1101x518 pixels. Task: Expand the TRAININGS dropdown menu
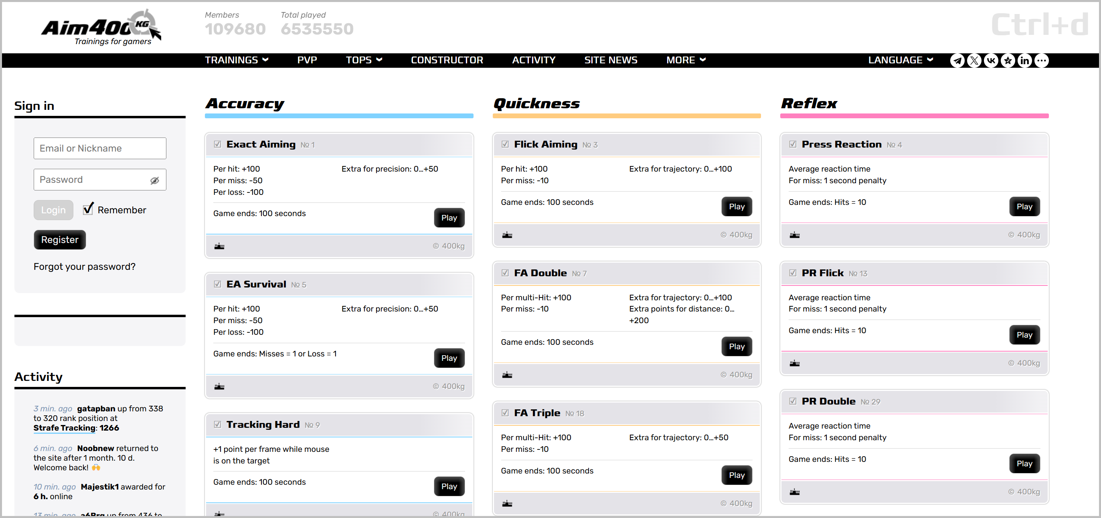[236, 60]
